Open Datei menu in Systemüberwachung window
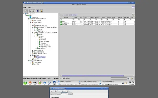 [x=52, y=91]
